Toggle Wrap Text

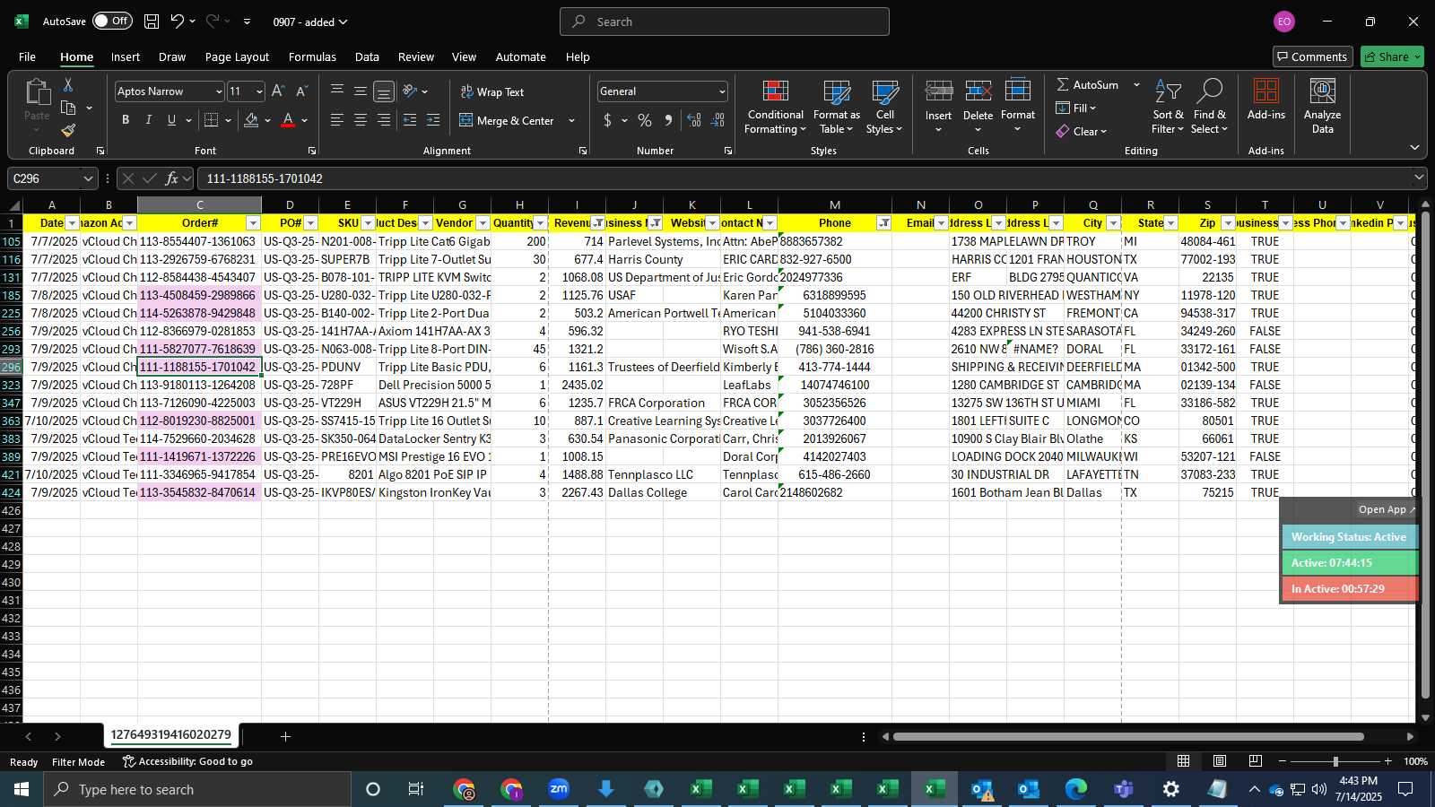click(492, 91)
